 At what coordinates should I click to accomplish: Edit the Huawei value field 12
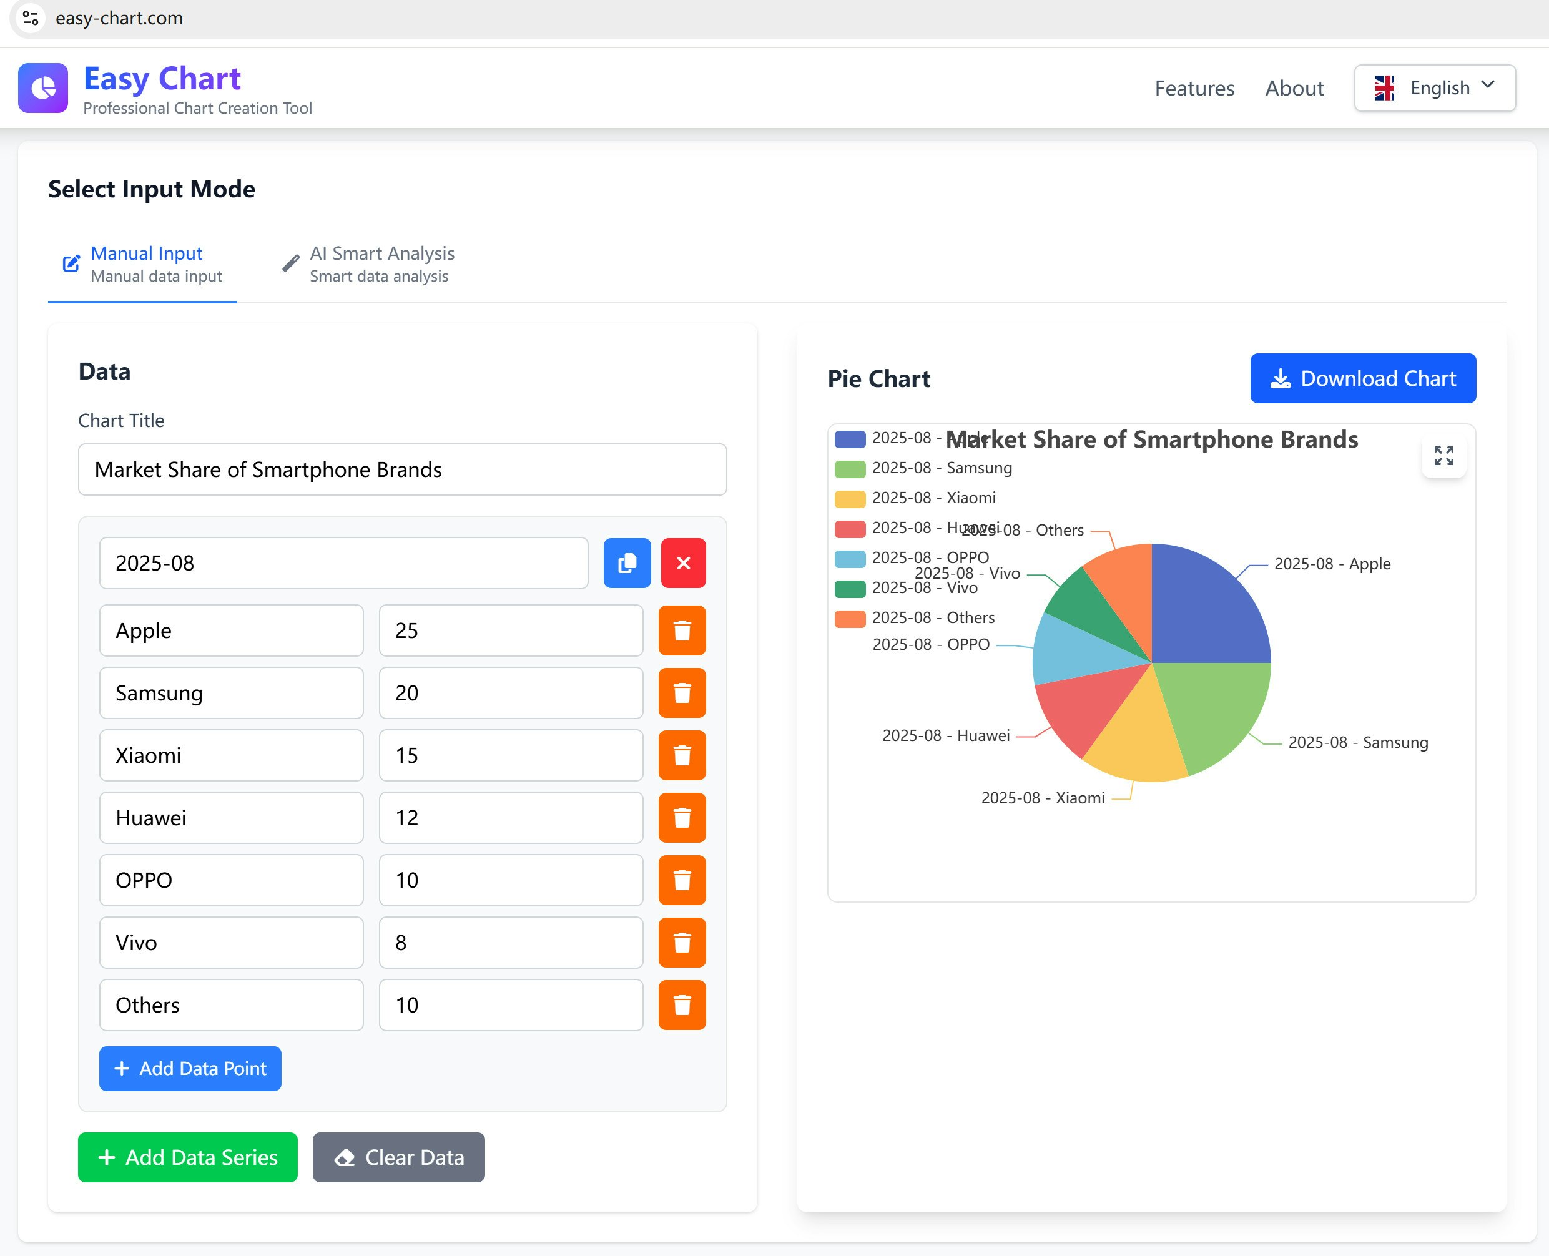pos(511,818)
